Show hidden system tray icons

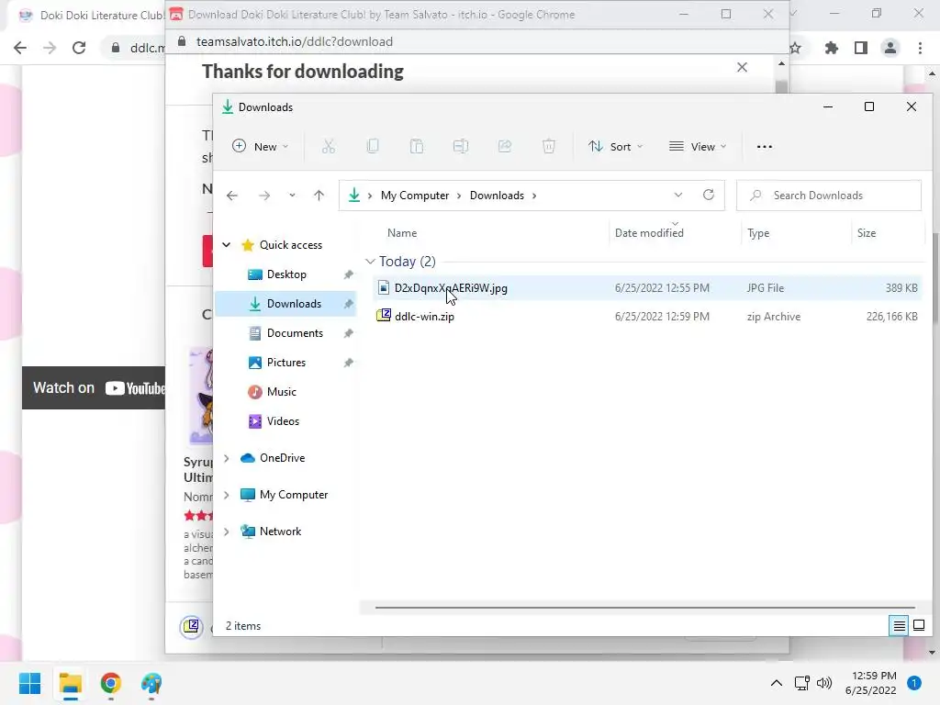777,683
